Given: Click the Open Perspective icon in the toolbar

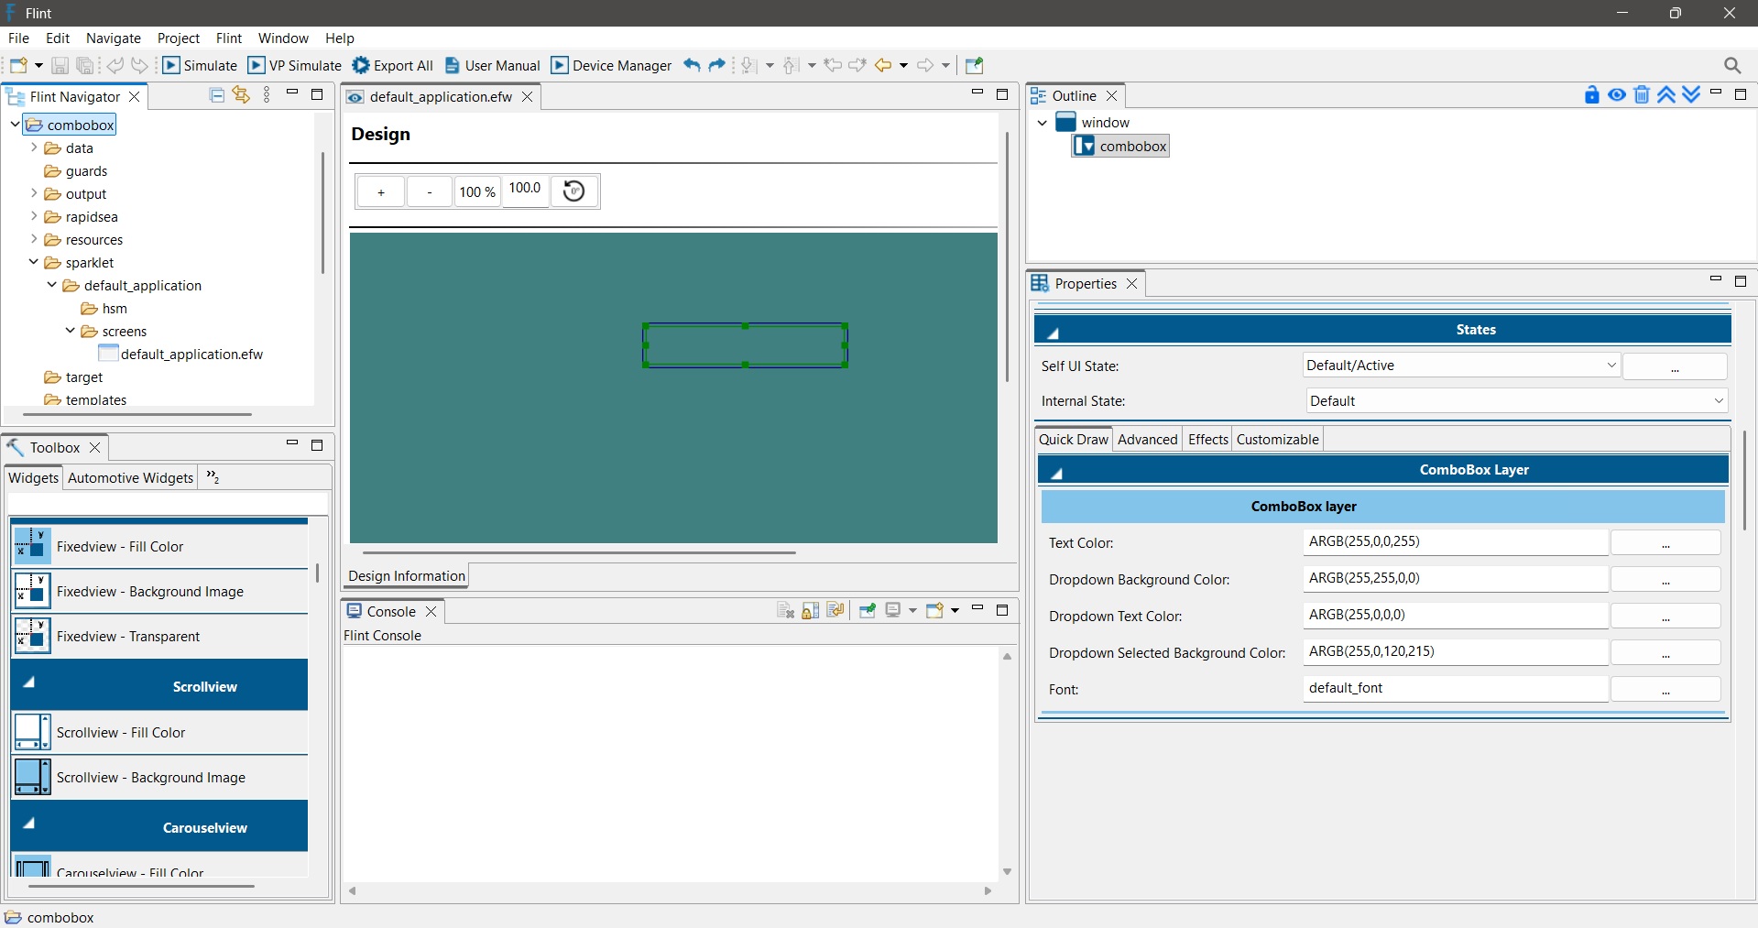Looking at the screenshot, I should tap(975, 65).
